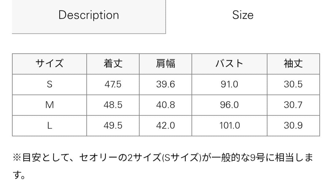
Task: Select the バスト column header
Action: pos(229,64)
